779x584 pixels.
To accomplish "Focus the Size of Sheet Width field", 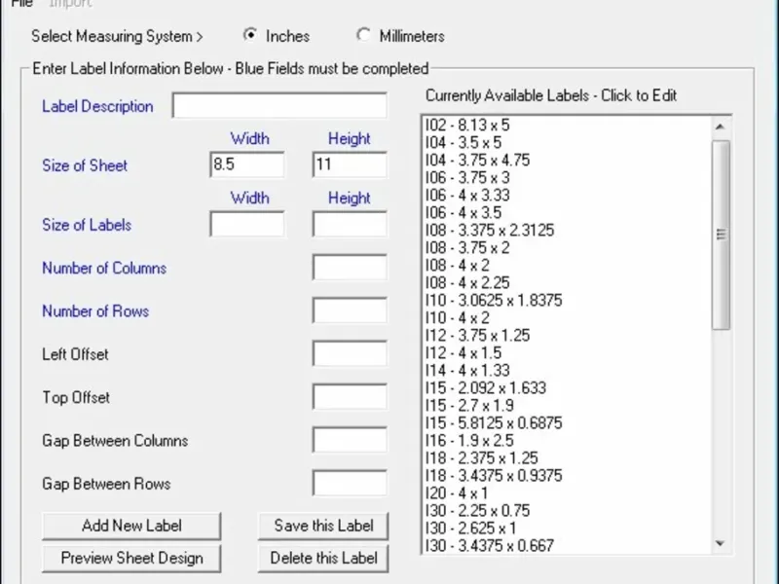I will pyautogui.click(x=247, y=164).
